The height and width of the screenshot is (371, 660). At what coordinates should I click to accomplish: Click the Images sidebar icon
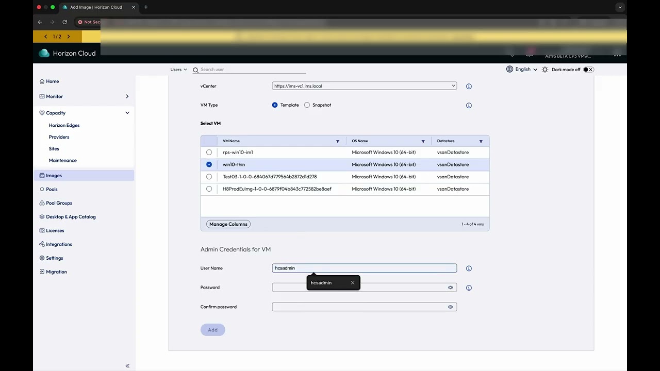pyautogui.click(x=42, y=176)
